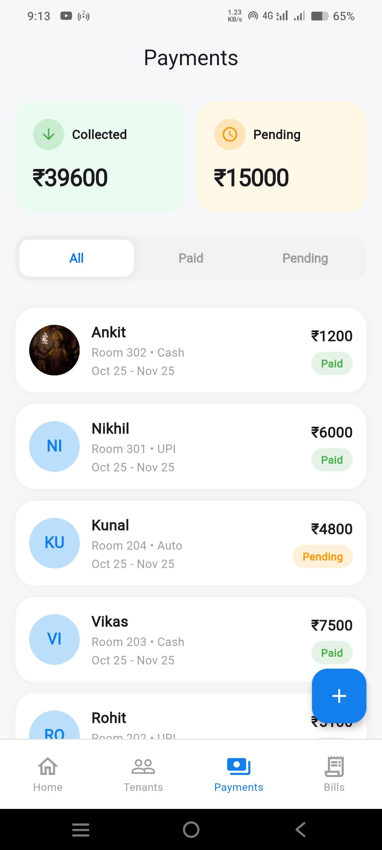Tap Nikhil's NI avatar circle
Screen dimensions: 382x850
(x=54, y=446)
